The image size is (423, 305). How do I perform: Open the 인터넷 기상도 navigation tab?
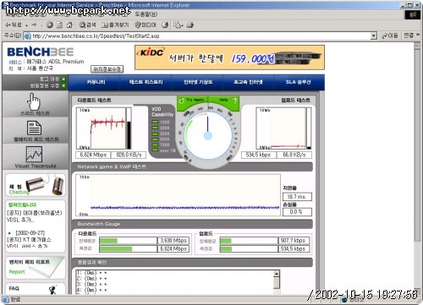point(198,82)
